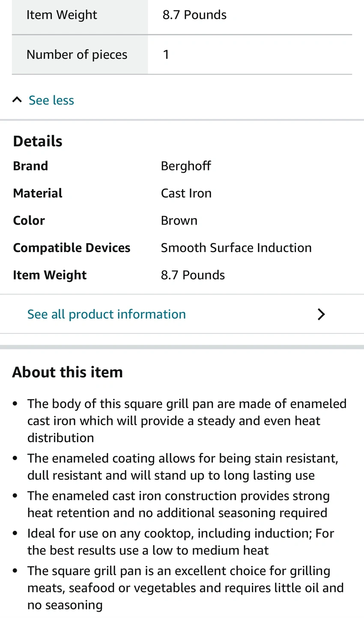Click the bullet about induction cooktop use
The width and height of the screenshot is (364, 618).
tap(180, 542)
